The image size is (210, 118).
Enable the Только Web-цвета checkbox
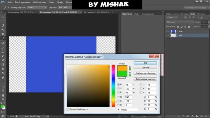[x=68, y=109]
